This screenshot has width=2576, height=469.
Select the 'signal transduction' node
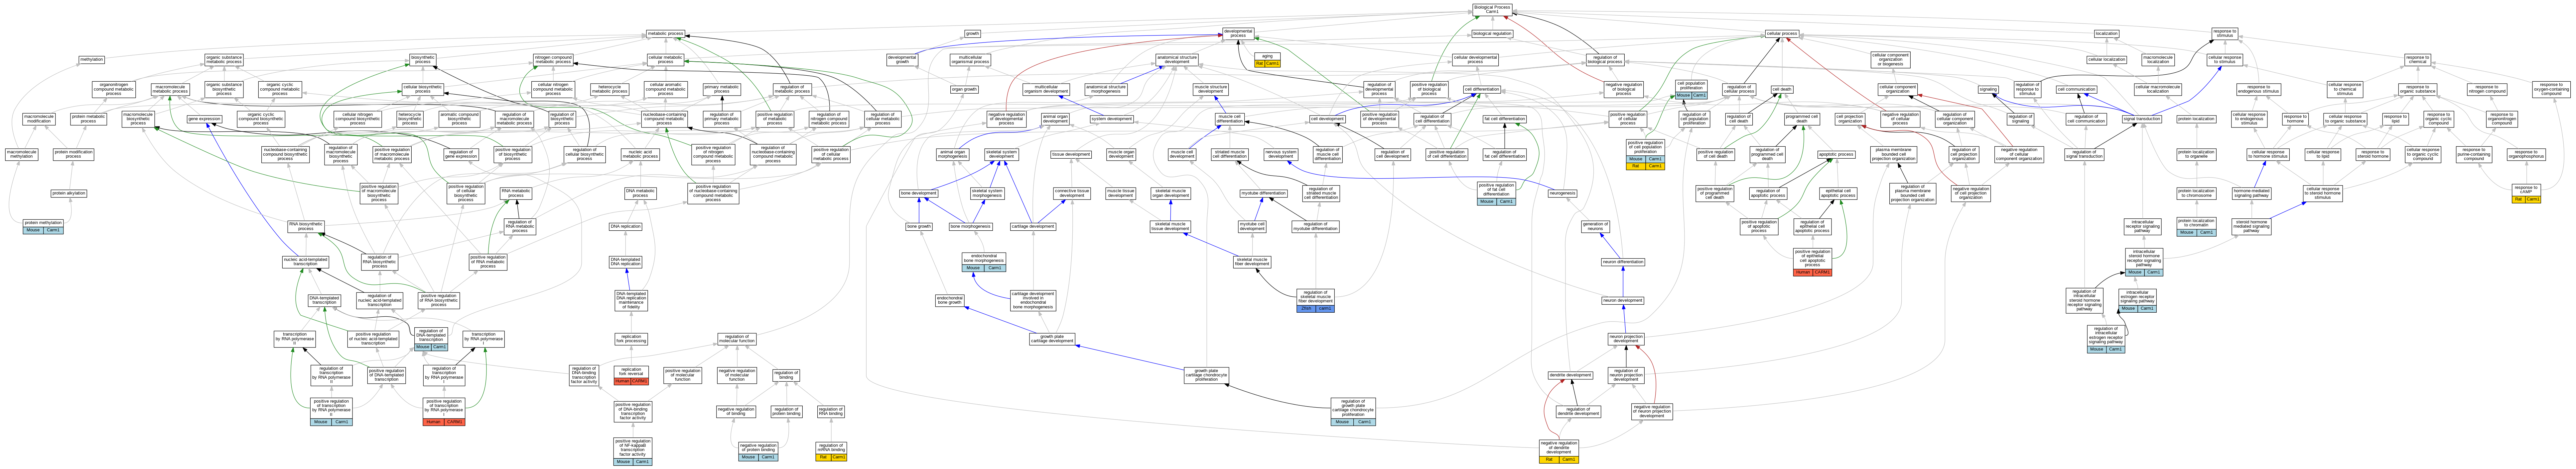click(x=2142, y=119)
